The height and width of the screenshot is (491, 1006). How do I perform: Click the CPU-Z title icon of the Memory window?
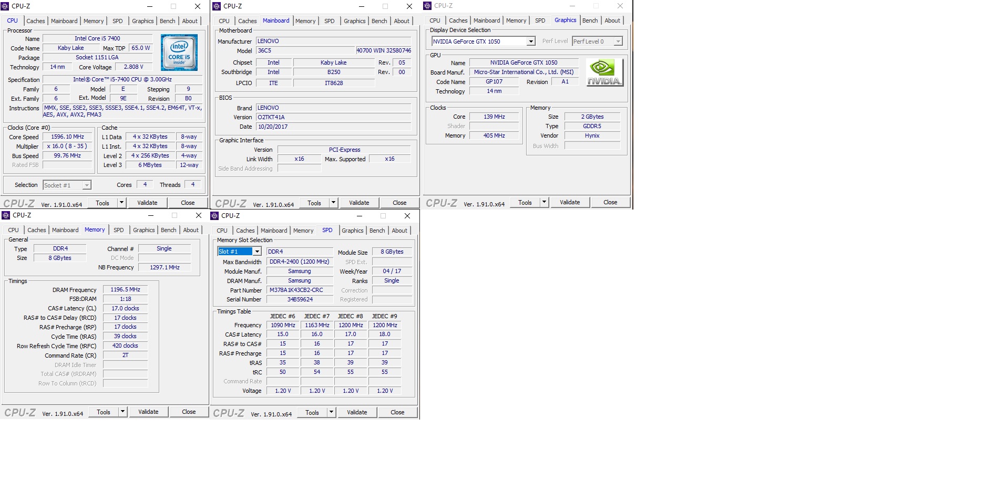[6, 215]
